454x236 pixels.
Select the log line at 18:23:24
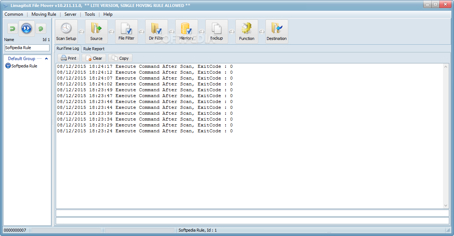point(145,131)
